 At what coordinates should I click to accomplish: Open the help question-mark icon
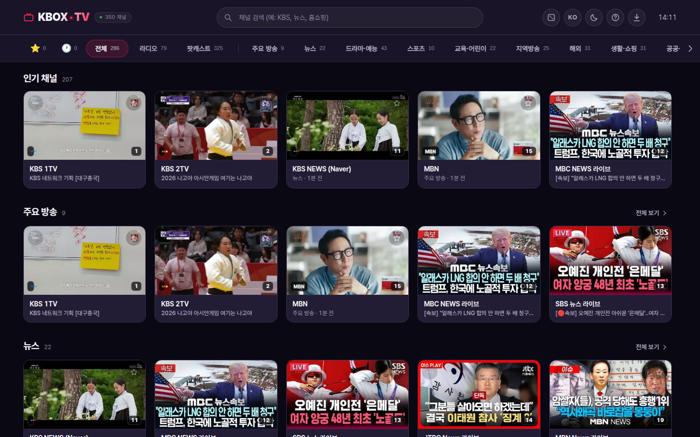(x=615, y=17)
